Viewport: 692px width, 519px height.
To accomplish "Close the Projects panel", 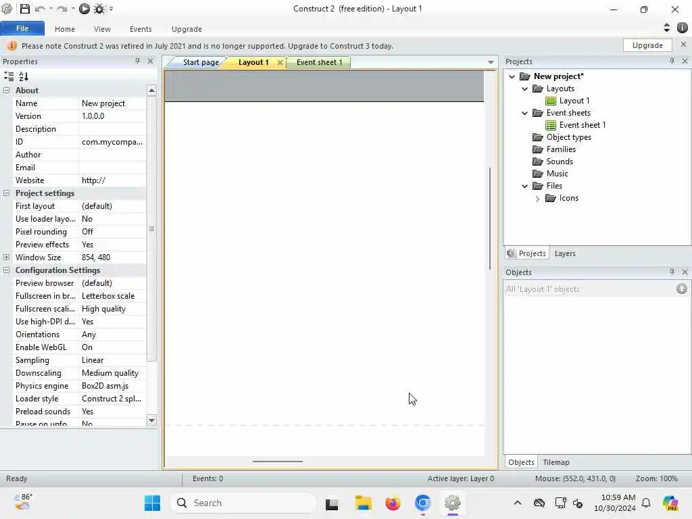I will click(x=685, y=61).
